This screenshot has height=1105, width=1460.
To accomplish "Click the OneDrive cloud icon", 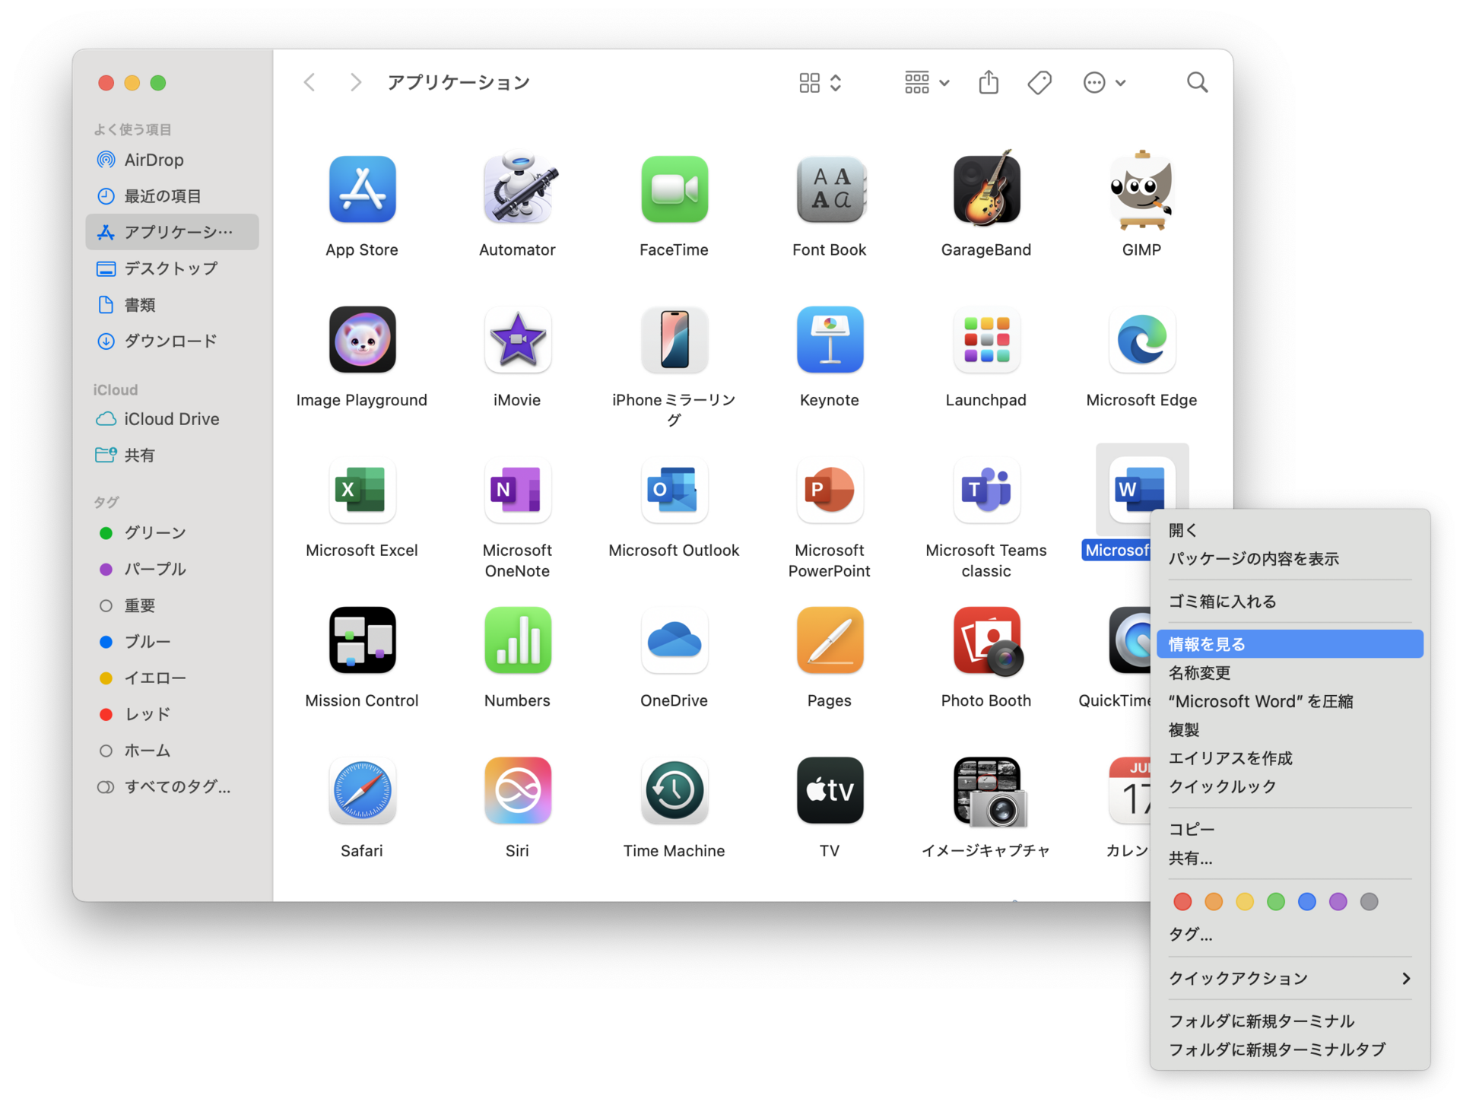I will tap(674, 640).
